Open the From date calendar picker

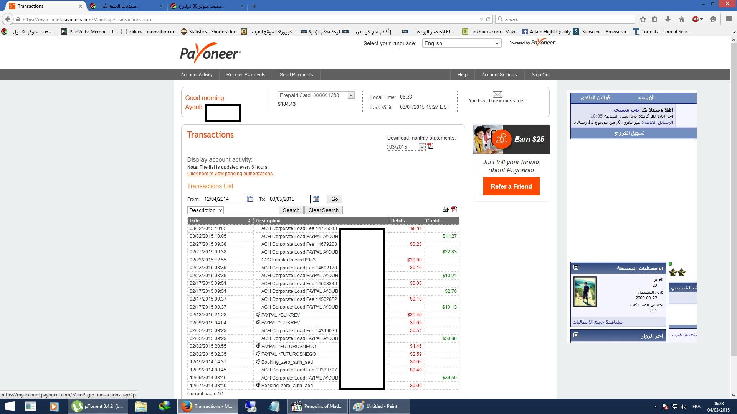tap(250, 199)
